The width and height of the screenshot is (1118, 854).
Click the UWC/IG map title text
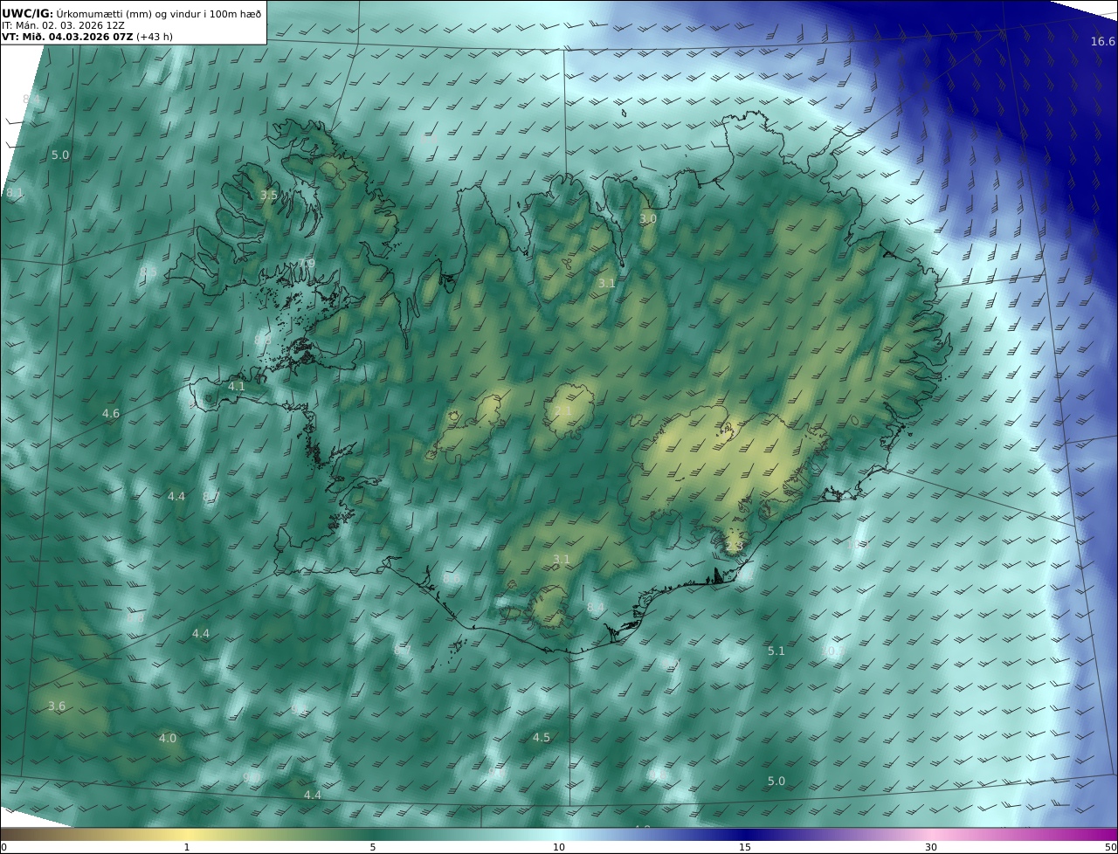click(x=131, y=13)
